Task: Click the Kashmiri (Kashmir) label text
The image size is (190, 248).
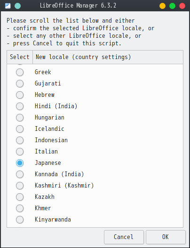Action: [64, 185]
